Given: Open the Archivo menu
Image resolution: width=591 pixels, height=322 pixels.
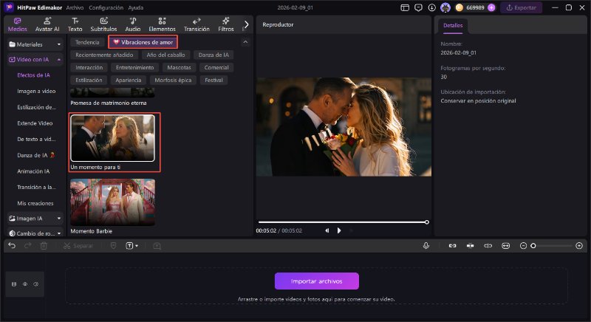Looking at the screenshot, I should click(75, 7).
